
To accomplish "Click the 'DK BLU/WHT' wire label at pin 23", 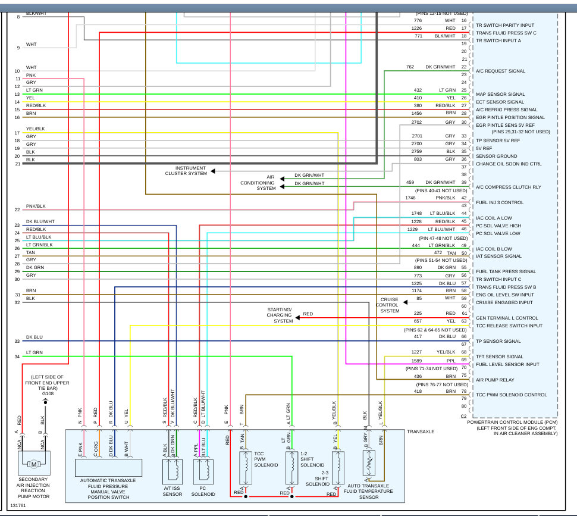I will coord(40,221).
